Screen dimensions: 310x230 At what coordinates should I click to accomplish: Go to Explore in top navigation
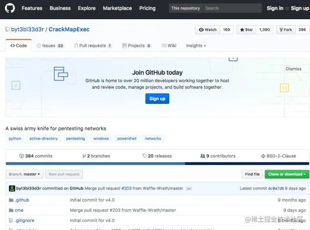pyautogui.click(x=87, y=8)
